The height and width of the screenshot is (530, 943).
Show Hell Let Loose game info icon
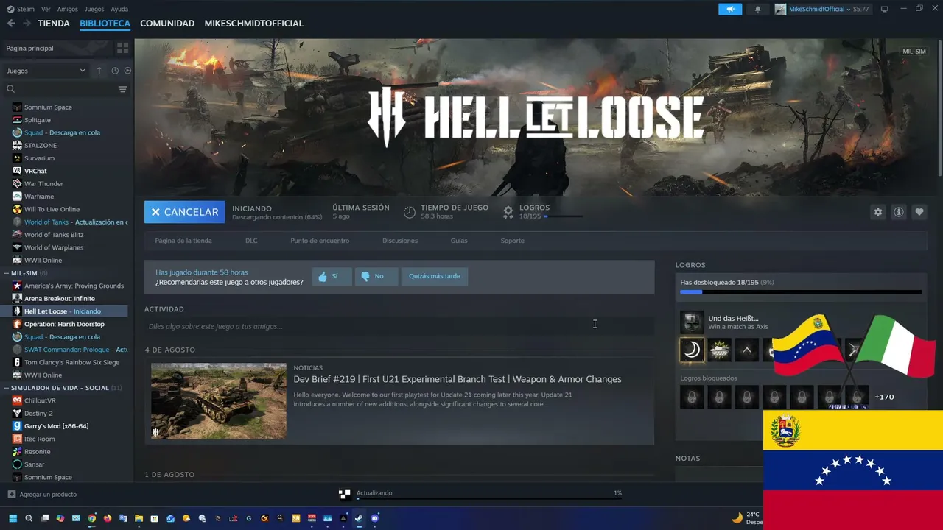[x=898, y=212]
